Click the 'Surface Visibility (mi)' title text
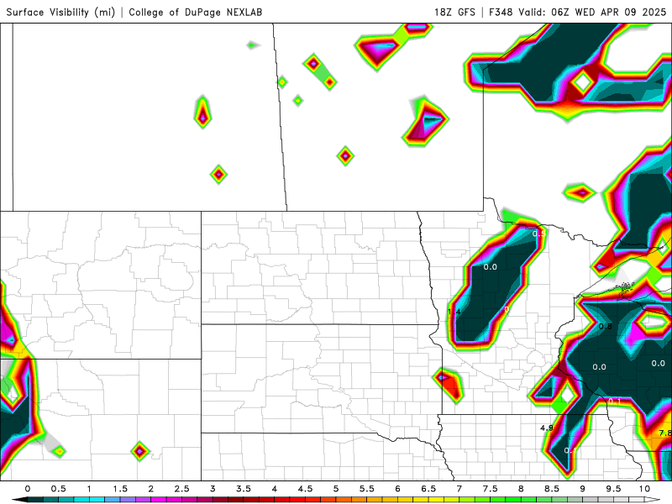 [60, 13]
